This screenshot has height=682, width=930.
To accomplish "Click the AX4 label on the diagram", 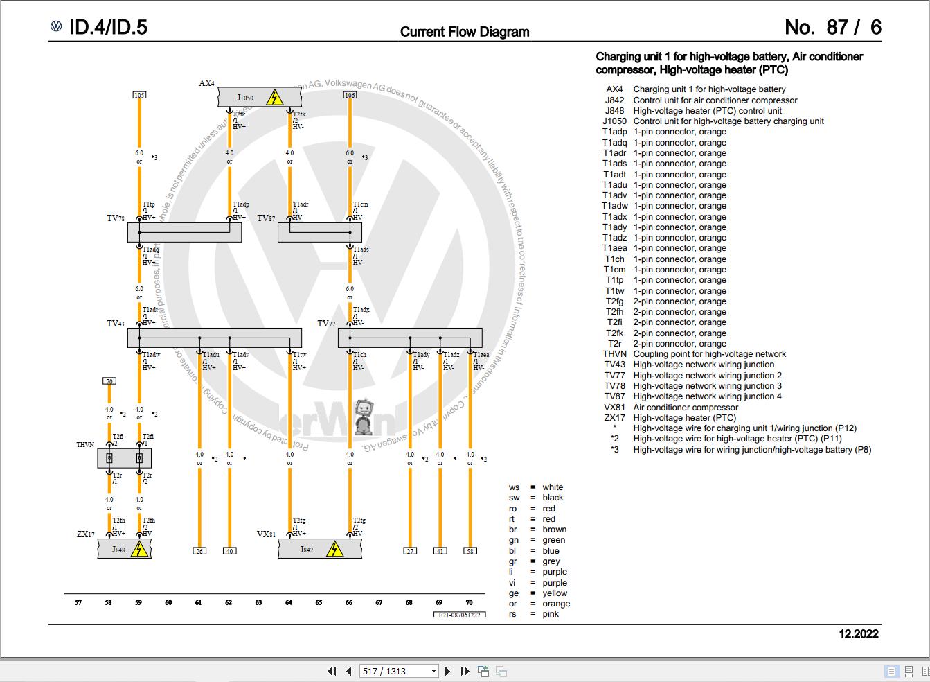I will [x=206, y=83].
